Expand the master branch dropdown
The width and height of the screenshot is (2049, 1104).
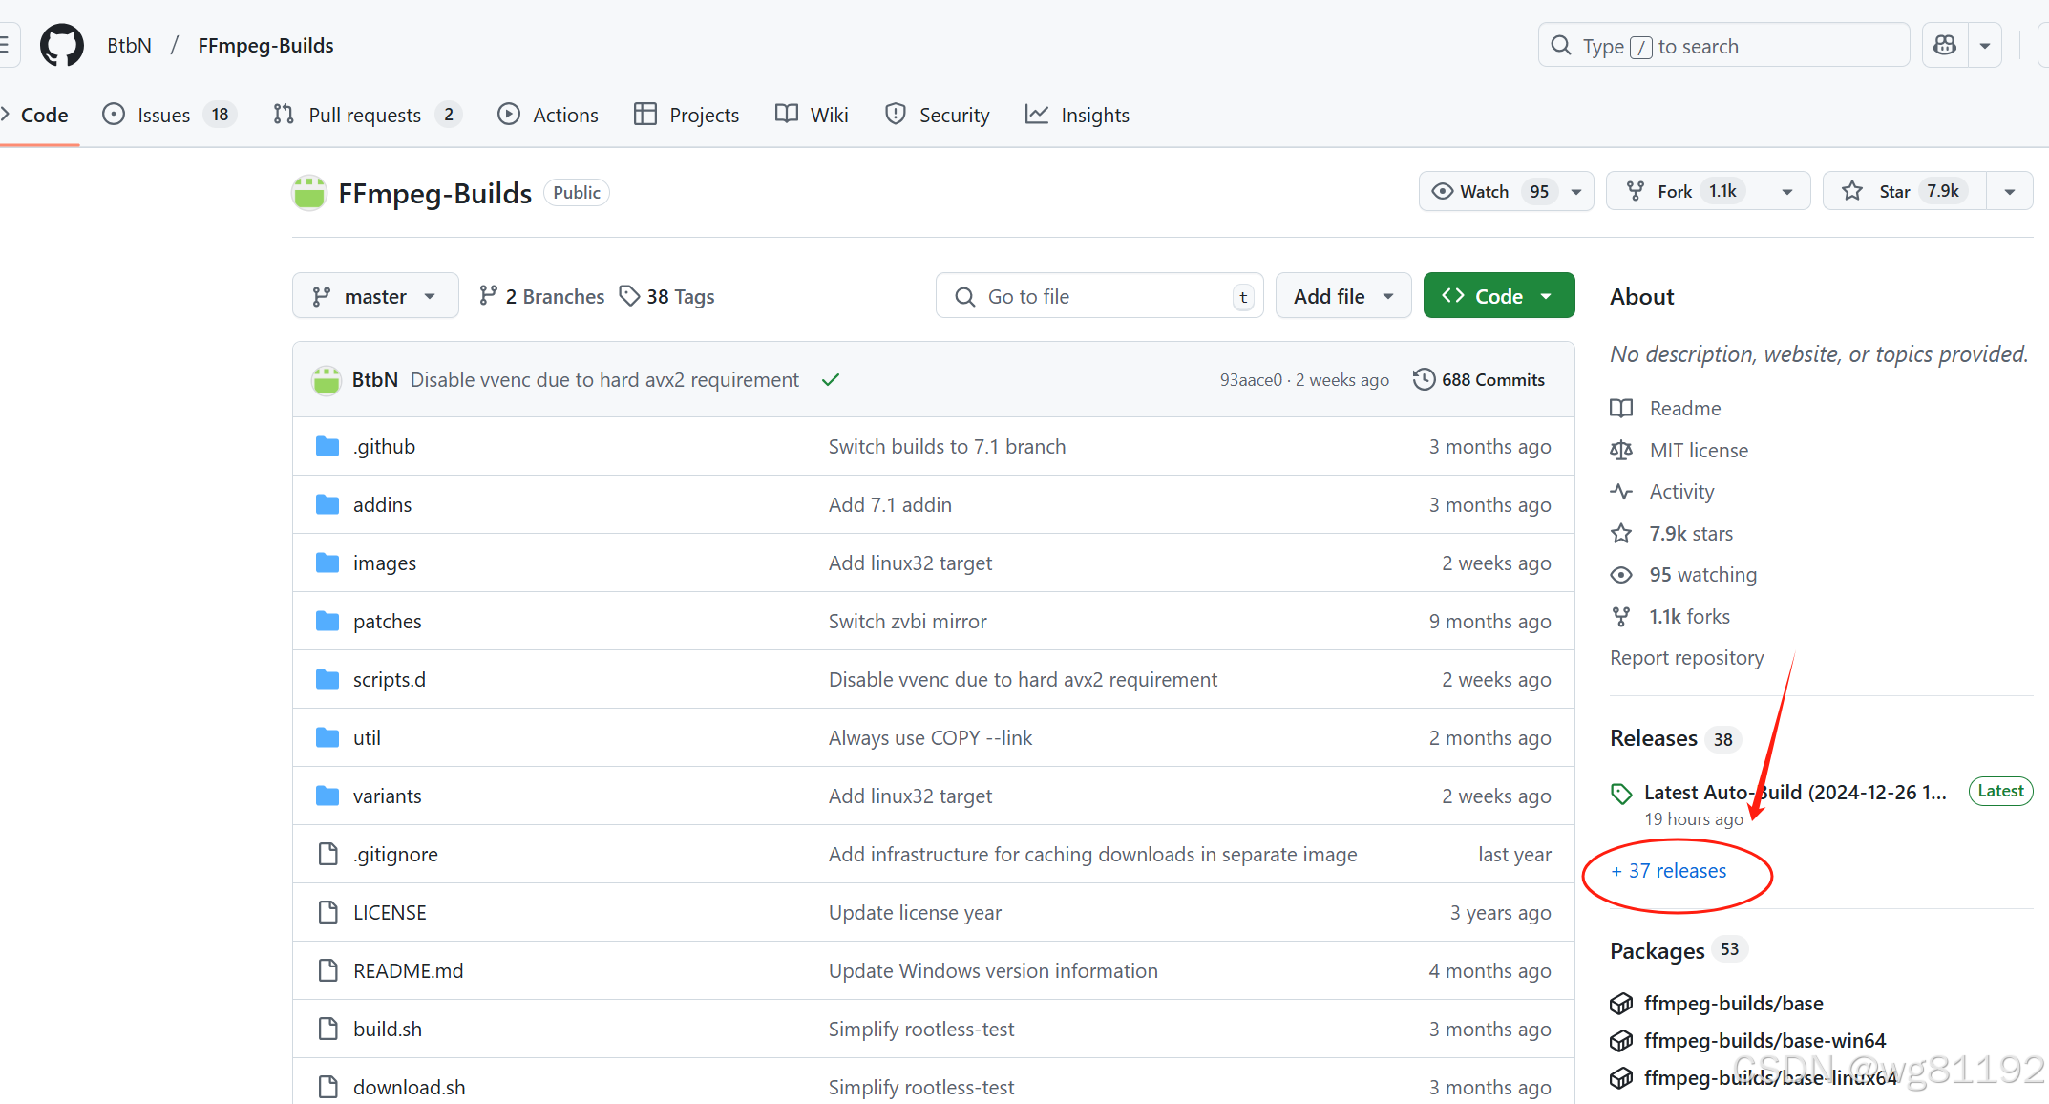point(375,296)
